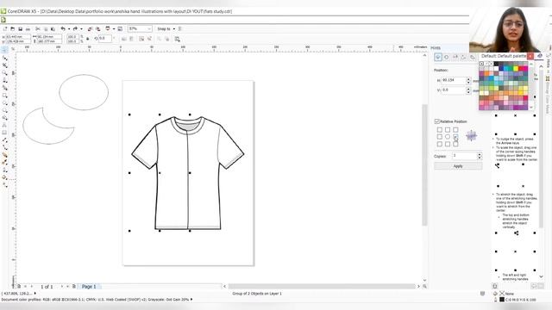
Task: Click the Mirror horizontally icon
Action: click(x=124, y=39)
